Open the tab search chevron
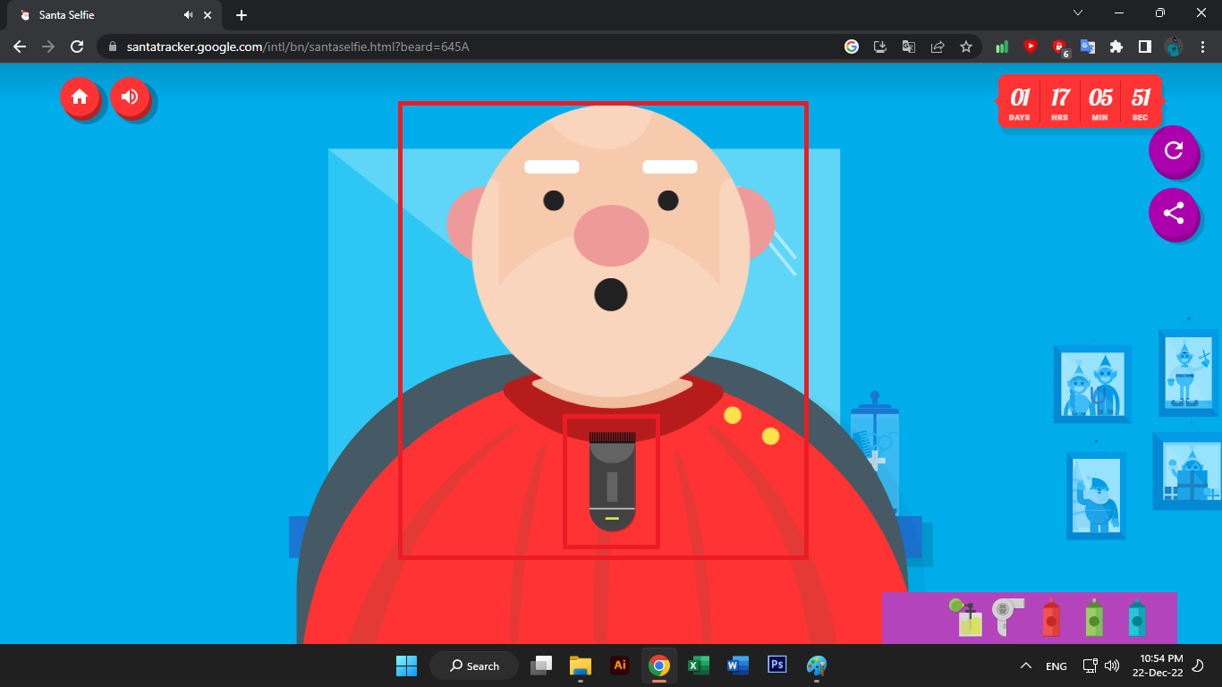 (x=1078, y=13)
